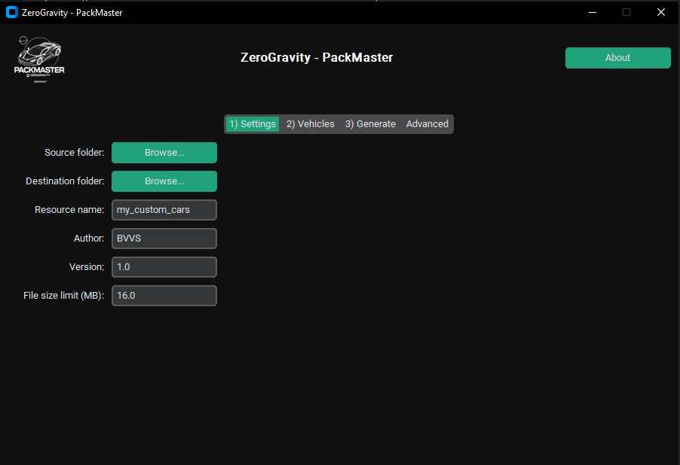Select the Advanced tab
The width and height of the screenshot is (680, 465).
point(427,124)
